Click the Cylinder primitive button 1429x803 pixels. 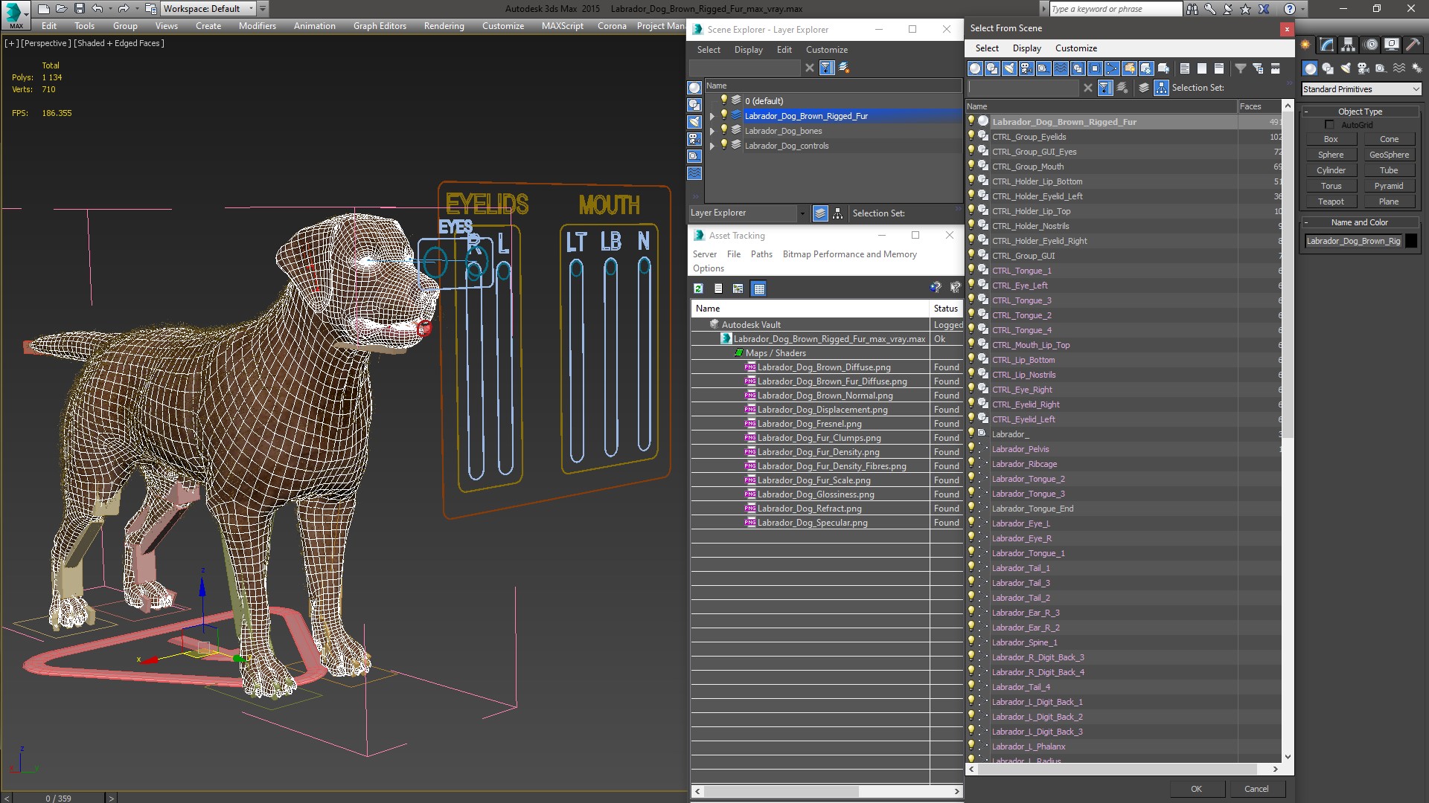point(1331,170)
